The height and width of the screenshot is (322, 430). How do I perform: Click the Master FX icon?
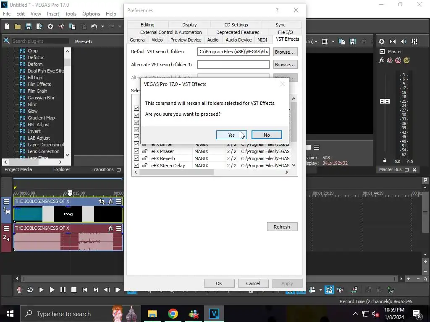pyautogui.click(x=381, y=60)
